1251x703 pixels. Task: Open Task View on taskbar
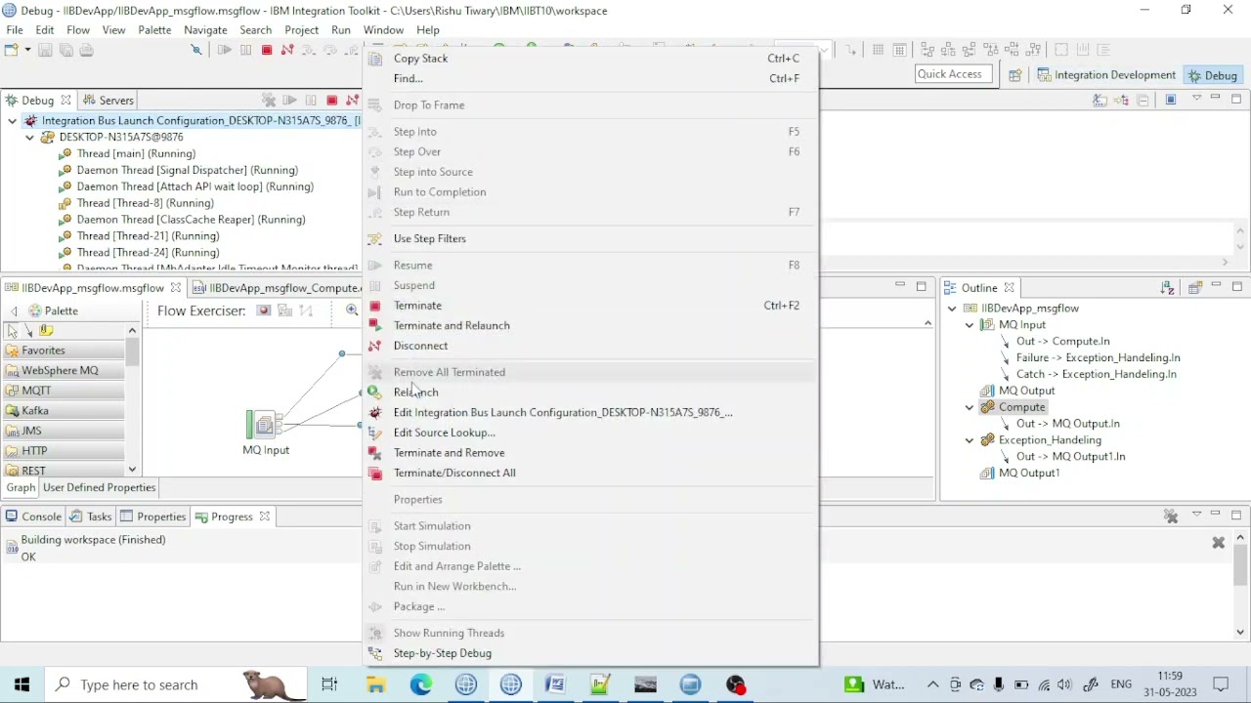[329, 684]
